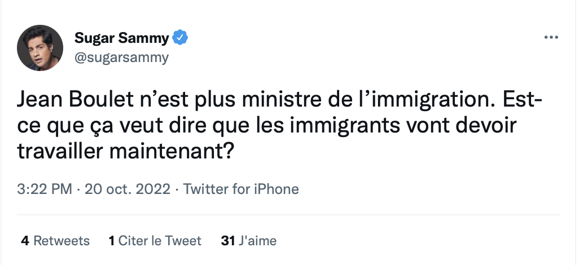Screen dimensions: 579x265
Task: Click the word Retweets in stats row
Action: (x=62, y=241)
